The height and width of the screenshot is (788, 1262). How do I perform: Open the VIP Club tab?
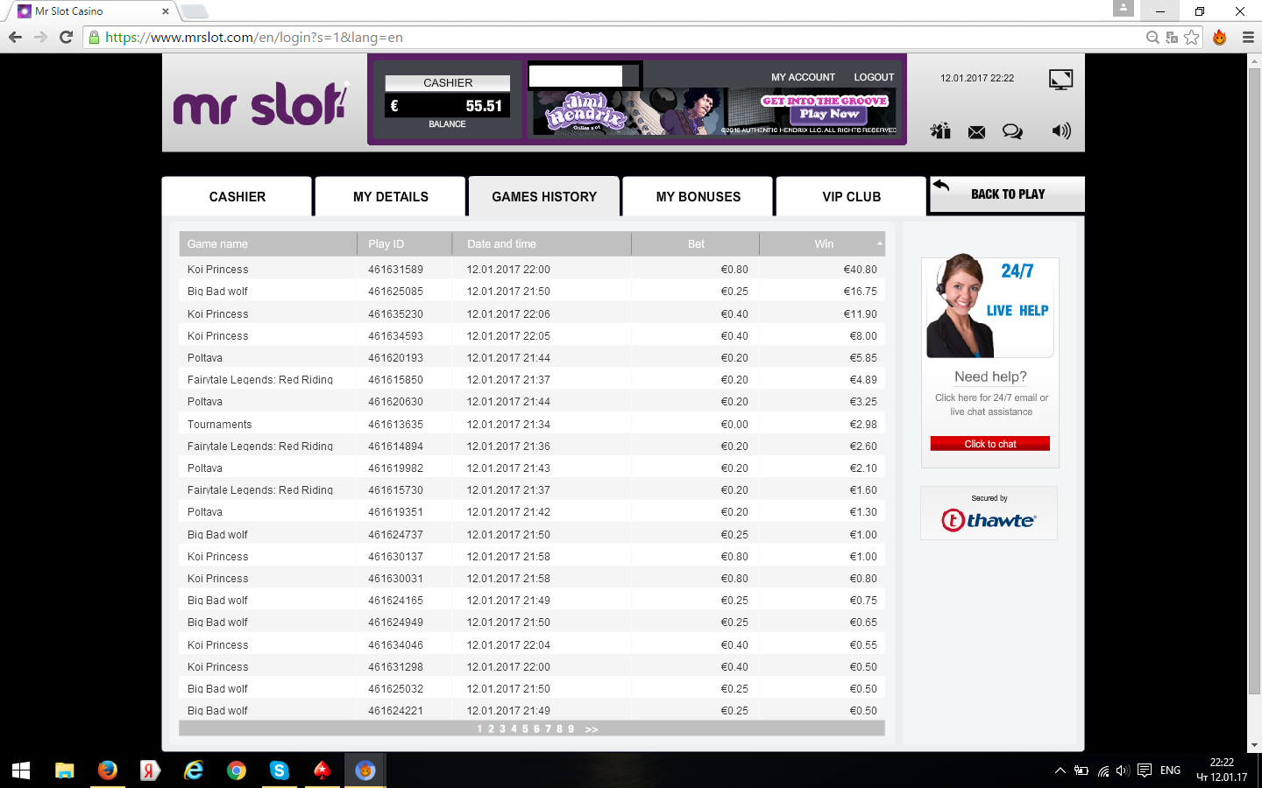[x=851, y=197]
